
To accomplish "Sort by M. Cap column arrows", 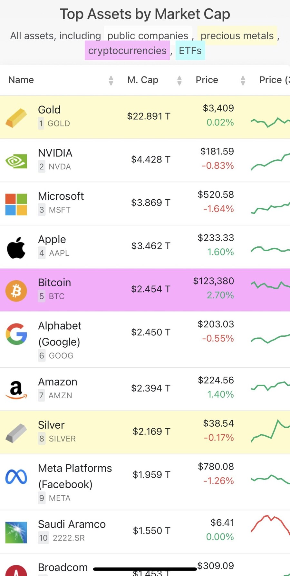I will coord(179,80).
